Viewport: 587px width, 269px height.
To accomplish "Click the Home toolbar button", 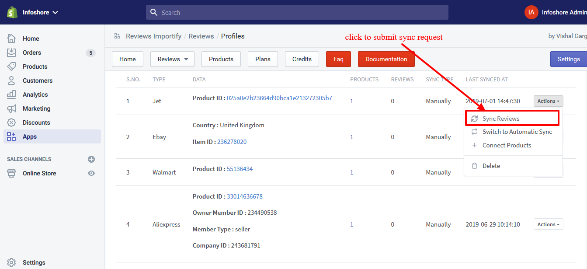I will click(128, 59).
